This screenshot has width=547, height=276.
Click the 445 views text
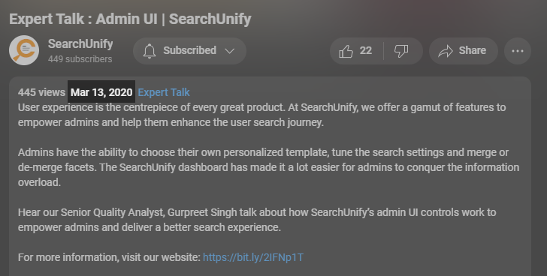tap(41, 92)
